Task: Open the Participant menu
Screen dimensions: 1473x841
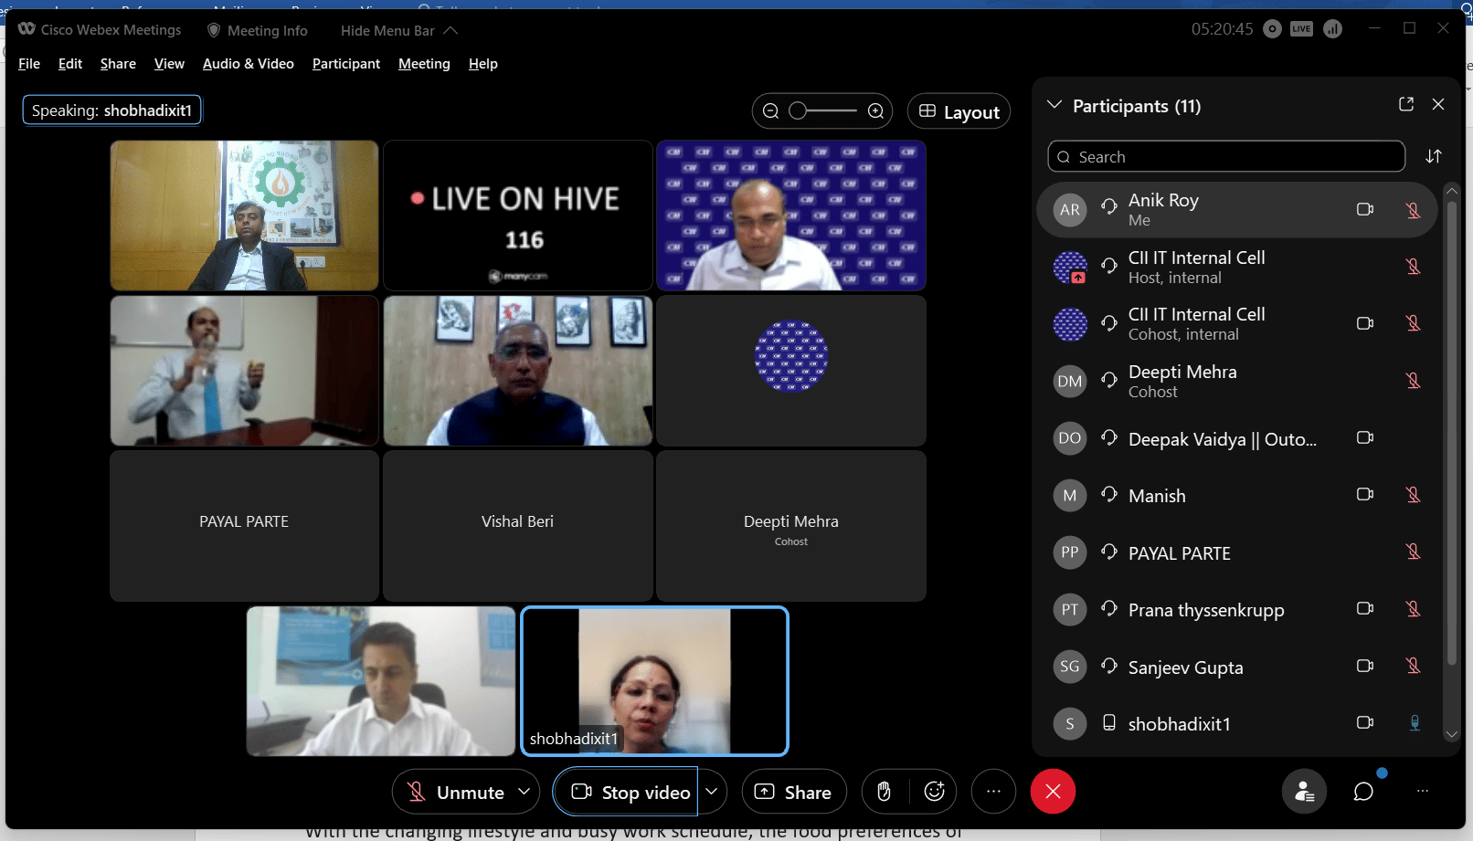Action: tap(345, 64)
